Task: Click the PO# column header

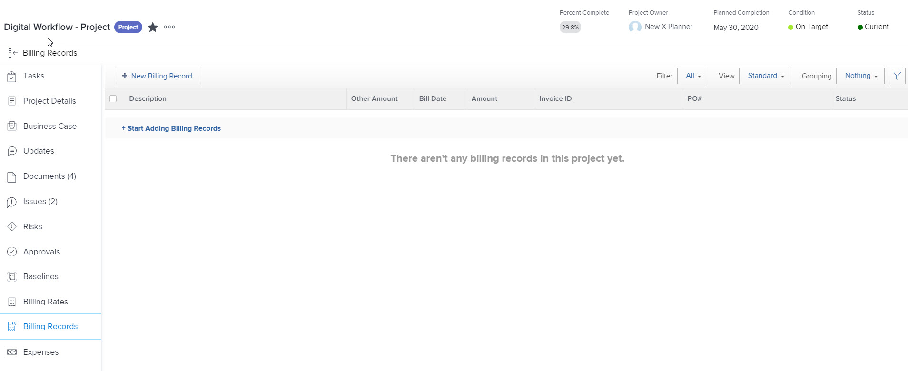Action: pyautogui.click(x=694, y=99)
